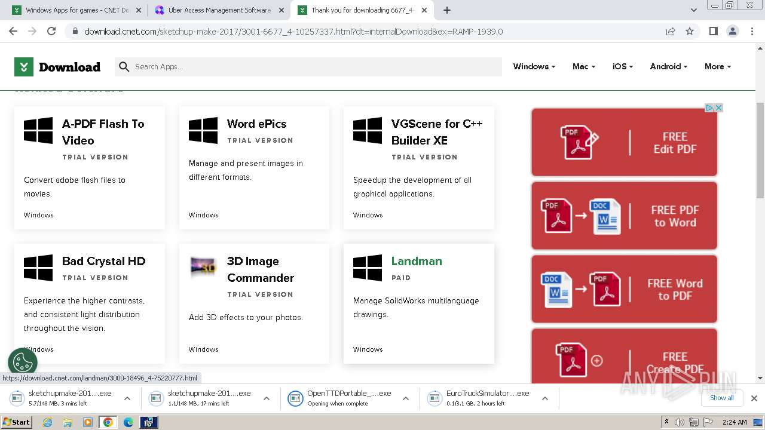This screenshot has width=765, height=430.
Task: Bookmark this page with star icon
Action: pos(690,31)
